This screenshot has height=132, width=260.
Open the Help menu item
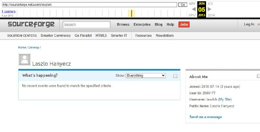click(x=170, y=24)
